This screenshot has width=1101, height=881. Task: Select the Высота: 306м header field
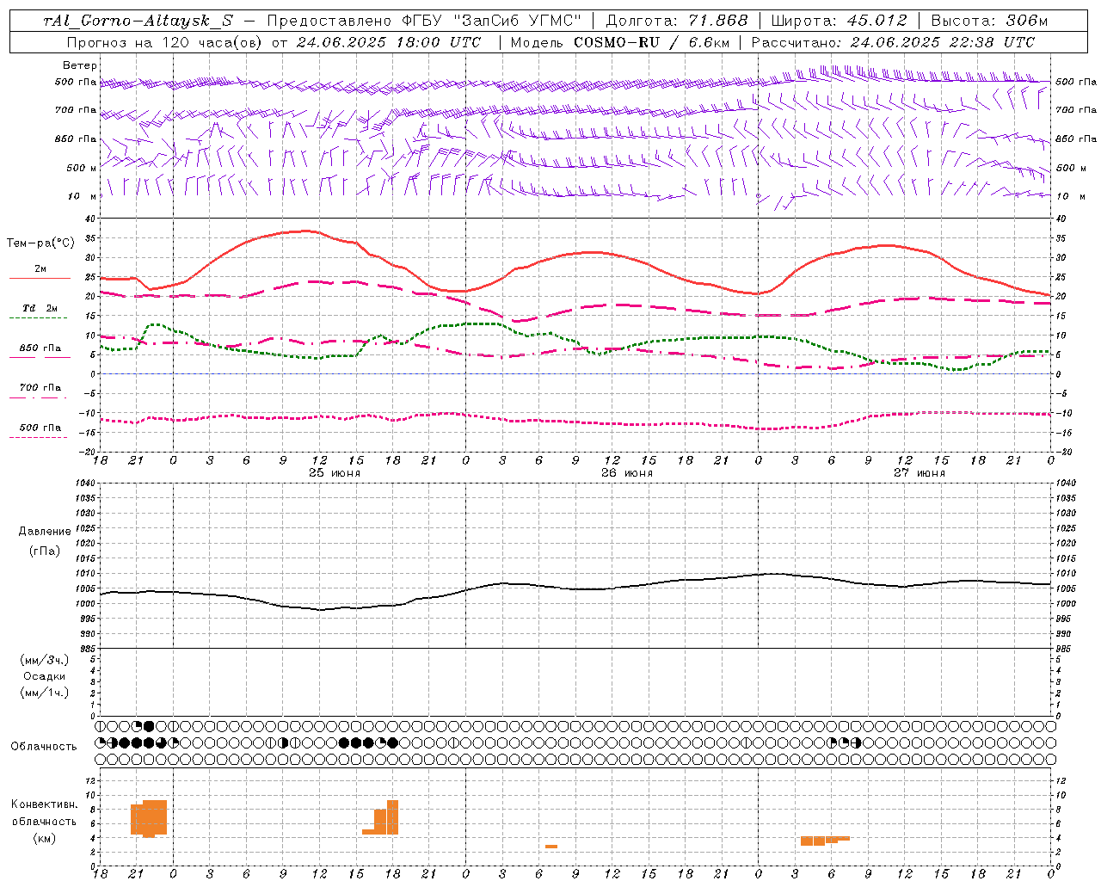tap(989, 21)
